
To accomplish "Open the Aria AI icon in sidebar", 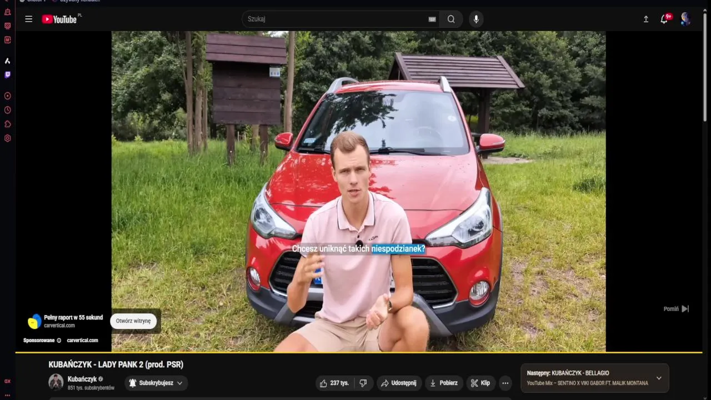I will point(7,61).
